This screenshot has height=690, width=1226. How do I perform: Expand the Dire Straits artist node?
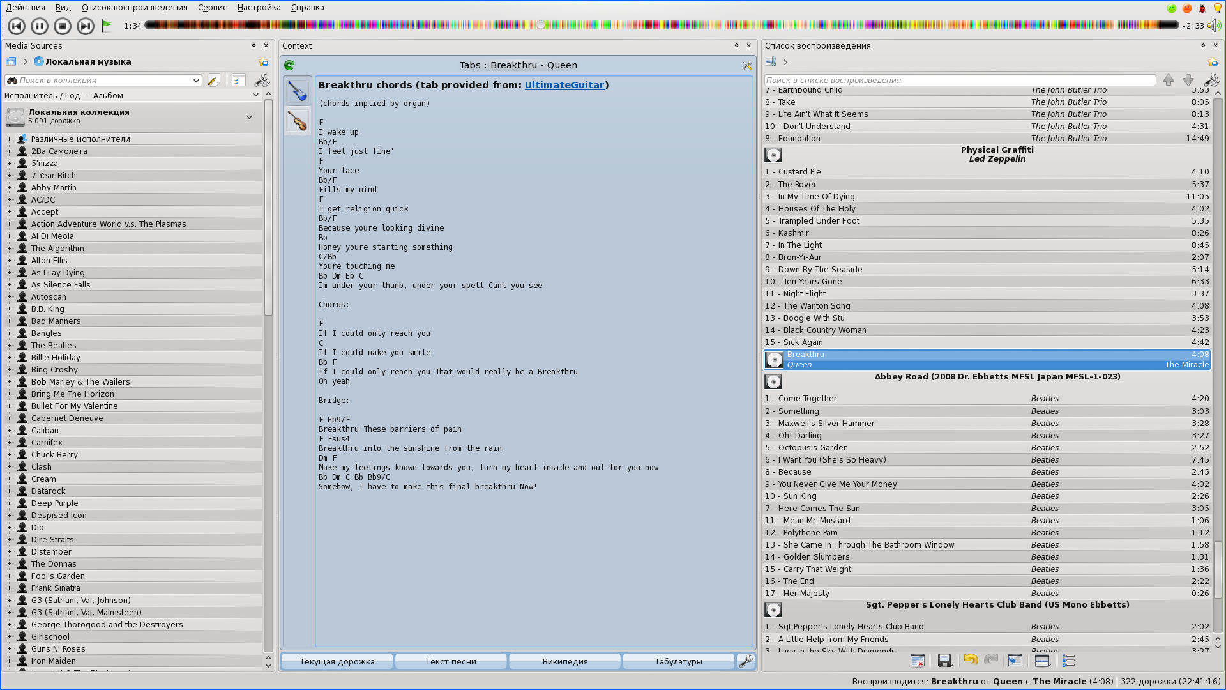(x=9, y=539)
